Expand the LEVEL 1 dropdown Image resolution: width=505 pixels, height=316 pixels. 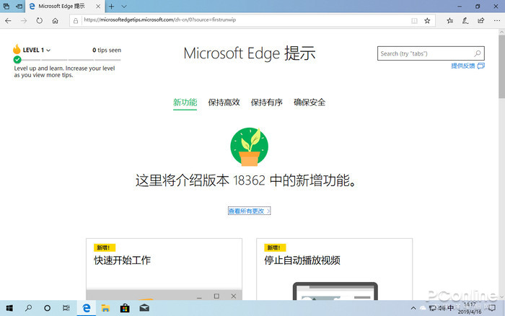pos(49,51)
